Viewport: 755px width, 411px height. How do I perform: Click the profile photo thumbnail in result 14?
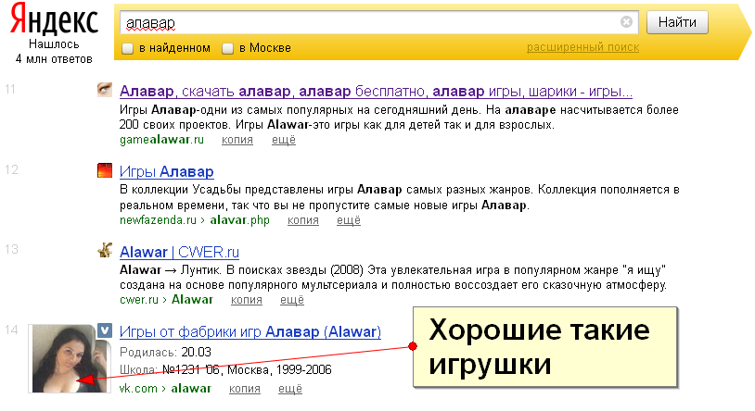(62, 358)
